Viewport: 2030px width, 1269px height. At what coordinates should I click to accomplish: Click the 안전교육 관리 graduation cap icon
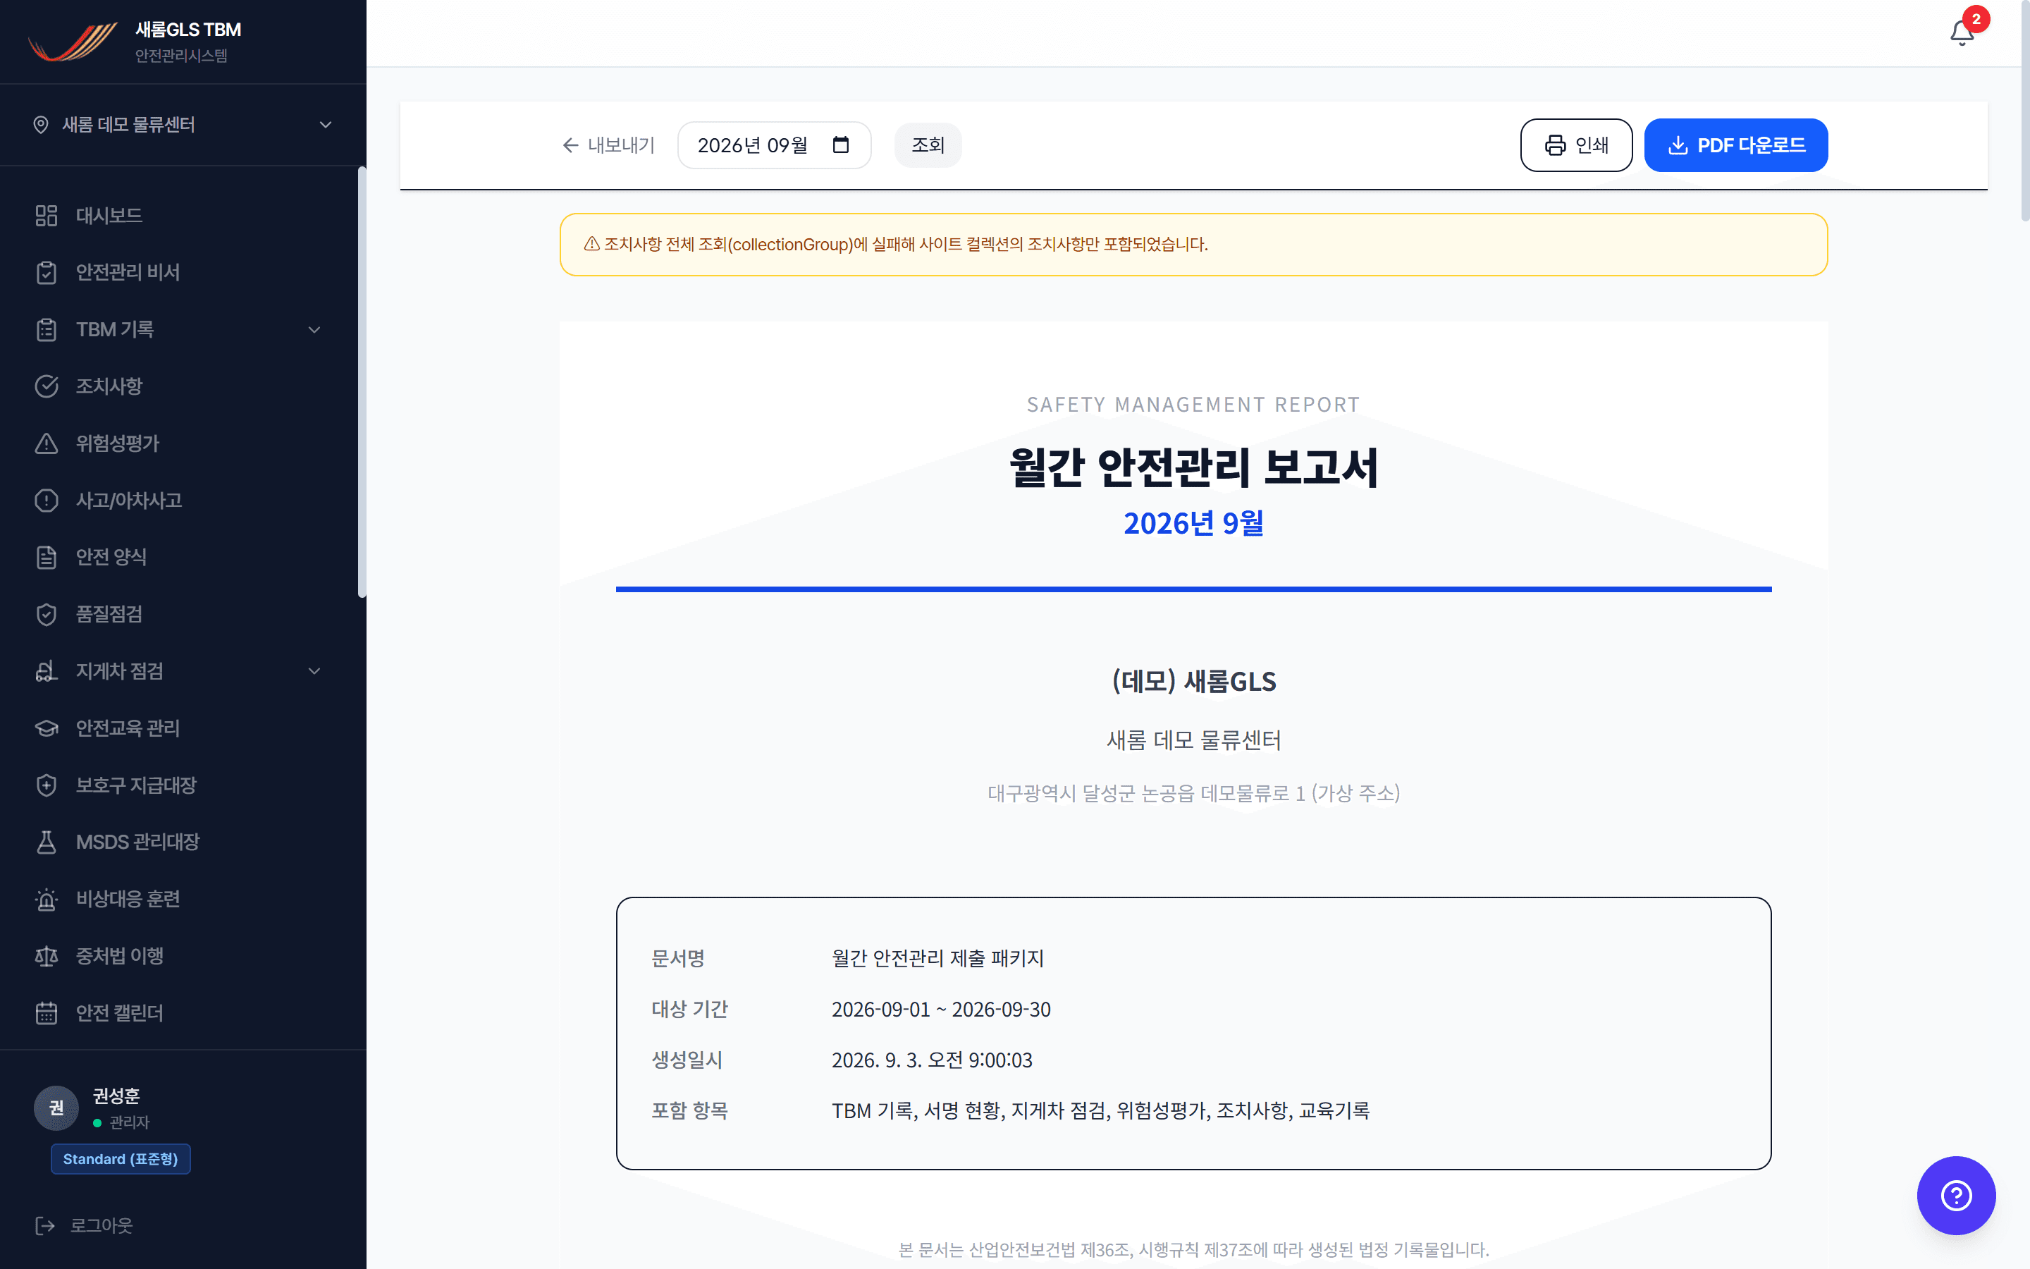pyautogui.click(x=46, y=728)
